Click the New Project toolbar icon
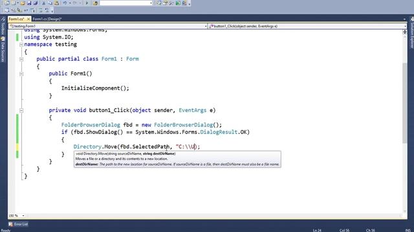 point(7,3)
